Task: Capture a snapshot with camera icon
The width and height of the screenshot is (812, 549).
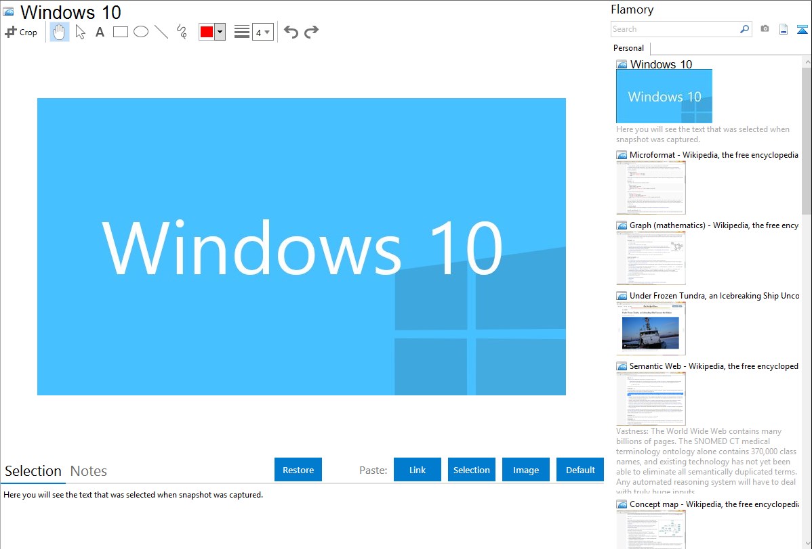Action: (765, 29)
